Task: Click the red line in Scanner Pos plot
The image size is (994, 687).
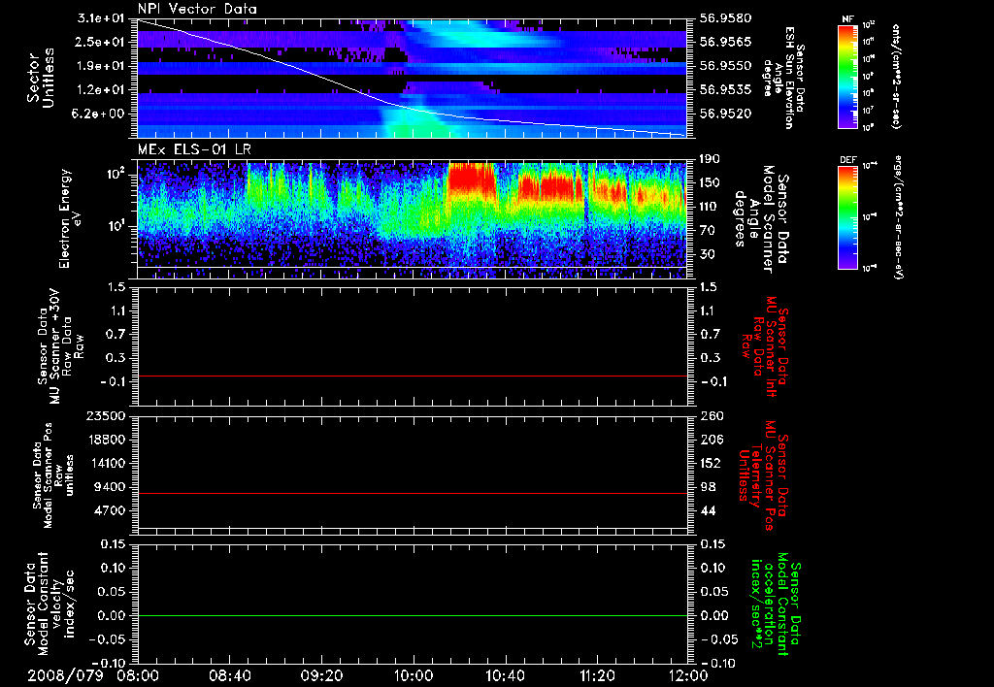Action: click(x=413, y=494)
